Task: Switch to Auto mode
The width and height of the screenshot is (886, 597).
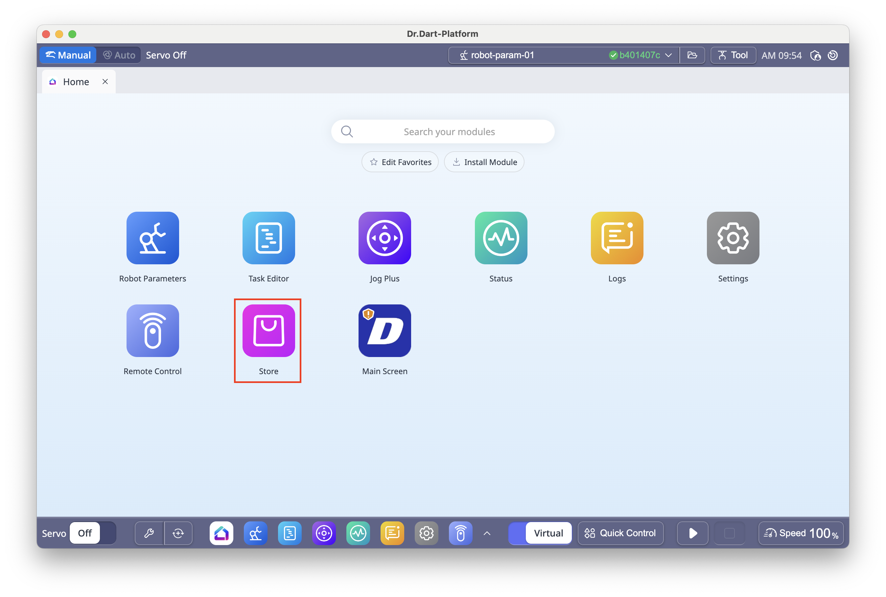Action: click(119, 55)
